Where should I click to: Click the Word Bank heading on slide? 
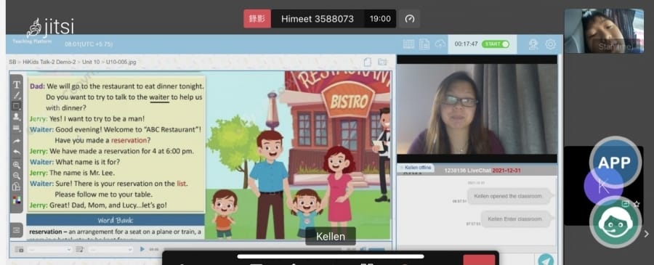[115, 221]
